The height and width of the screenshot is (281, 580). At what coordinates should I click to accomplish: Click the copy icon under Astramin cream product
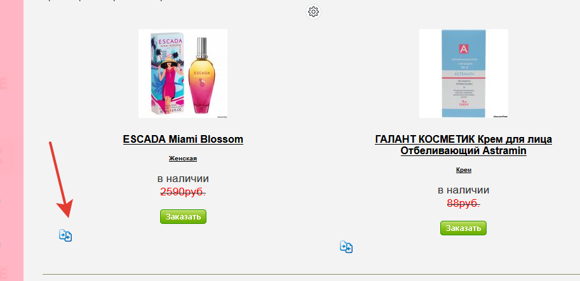coord(346,247)
